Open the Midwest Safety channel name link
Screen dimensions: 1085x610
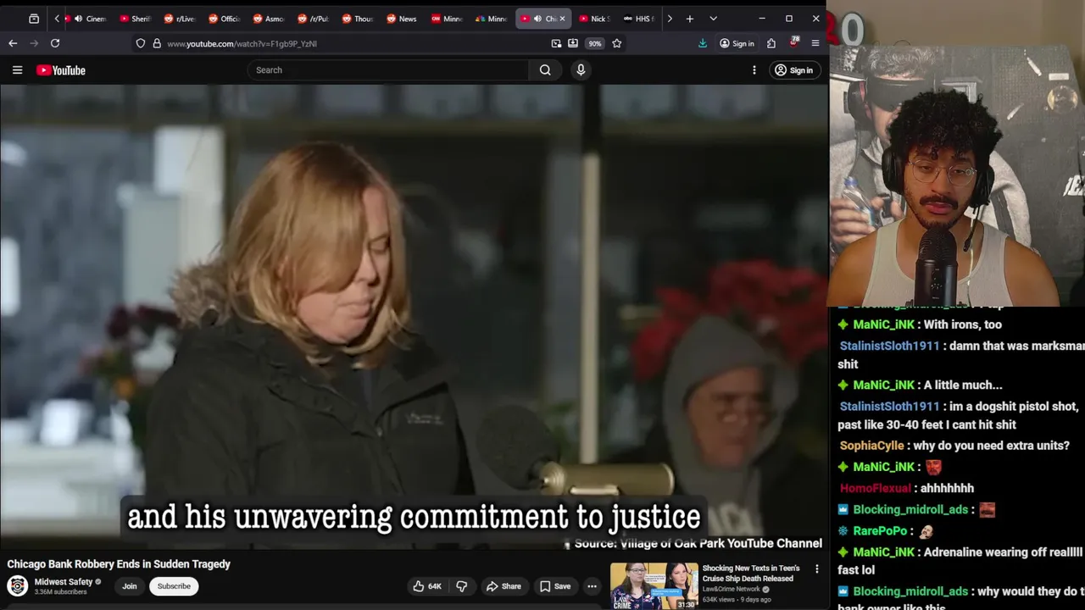coord(64,582)
